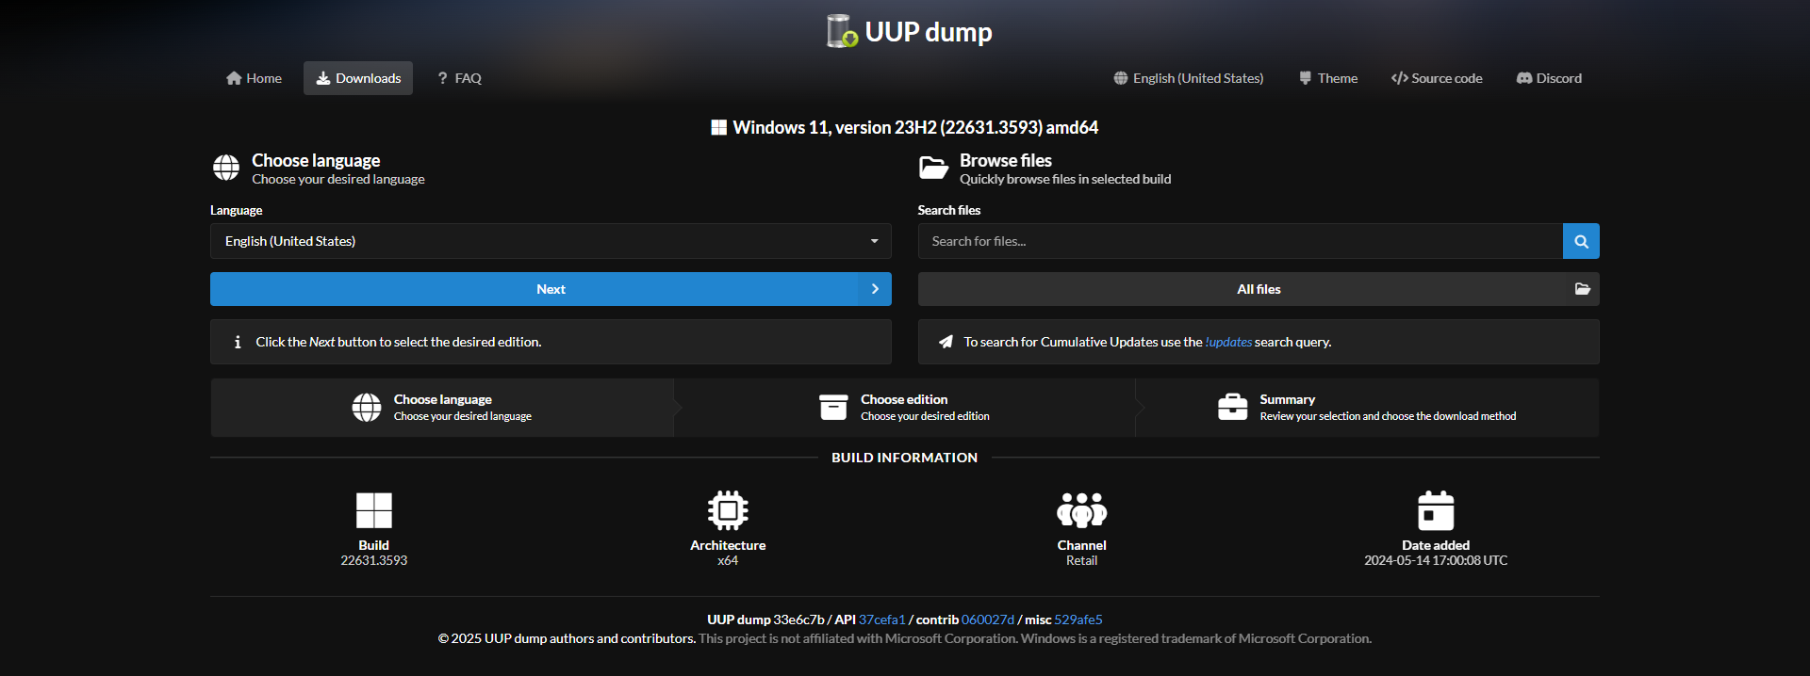Click the open folder Browse files icon
This screenshot has height=676, width=1810.
[933, 168]
